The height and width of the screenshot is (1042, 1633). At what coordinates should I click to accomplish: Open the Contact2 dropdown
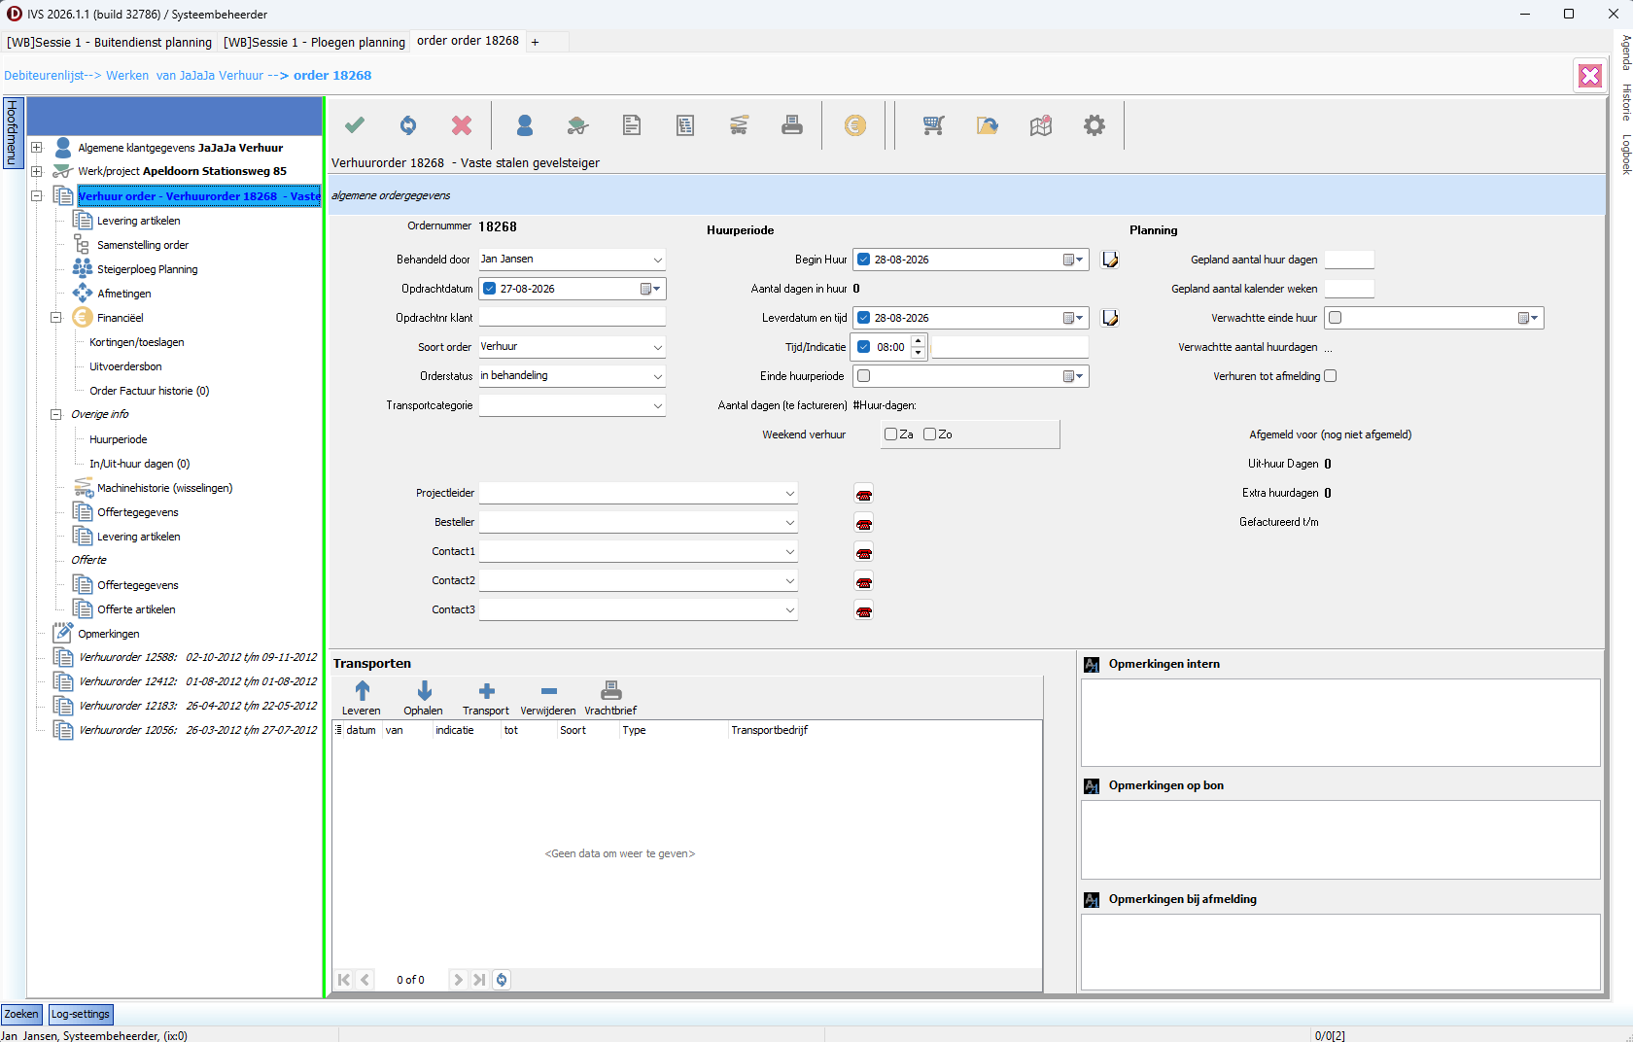pyautogui.click(x=790, y=581)
